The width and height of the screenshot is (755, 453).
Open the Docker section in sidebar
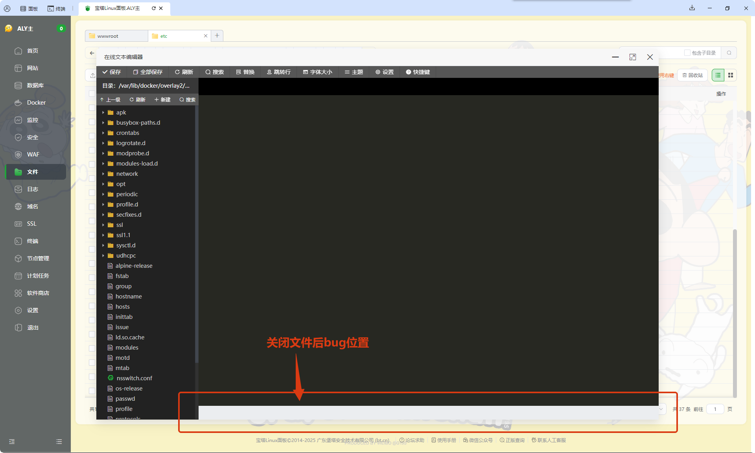35,102
